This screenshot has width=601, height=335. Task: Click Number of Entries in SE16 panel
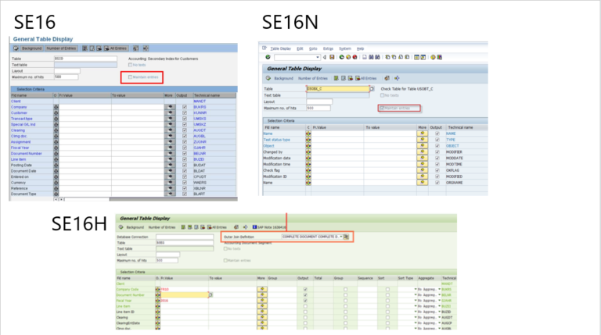point(61,48)
